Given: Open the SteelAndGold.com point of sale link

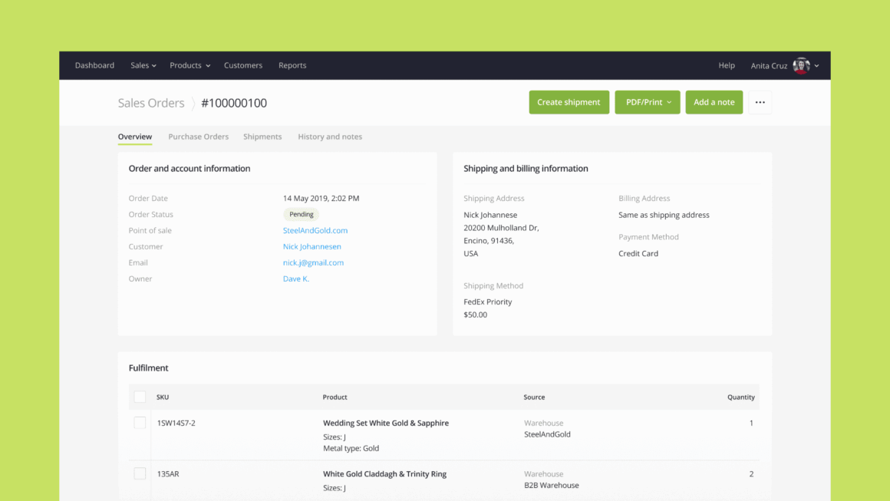Looking at the screenshot, I should point(315,230).
